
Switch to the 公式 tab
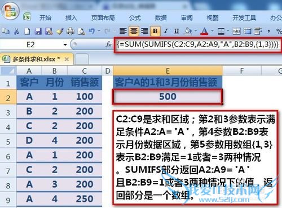135,18
